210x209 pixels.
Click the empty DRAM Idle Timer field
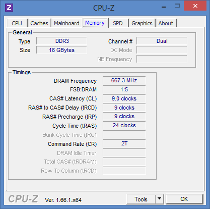(x=124, y=152)
